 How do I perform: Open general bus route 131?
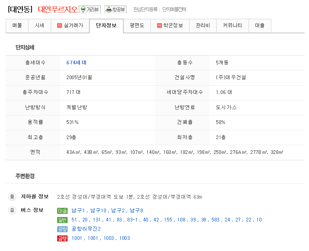[97, 220]
